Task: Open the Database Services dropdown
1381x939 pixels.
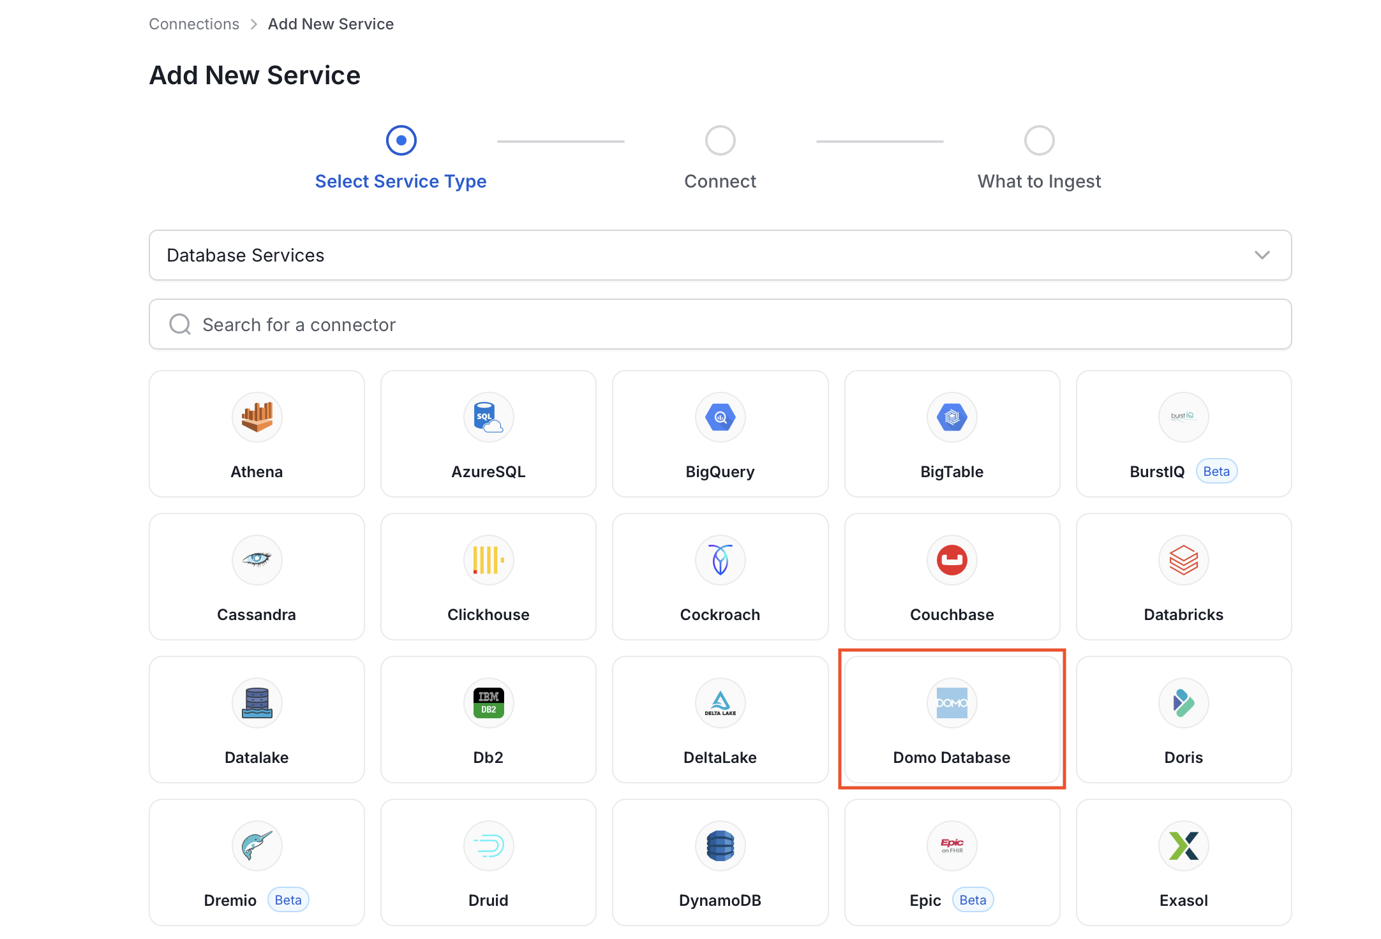Action: (720, 255)
